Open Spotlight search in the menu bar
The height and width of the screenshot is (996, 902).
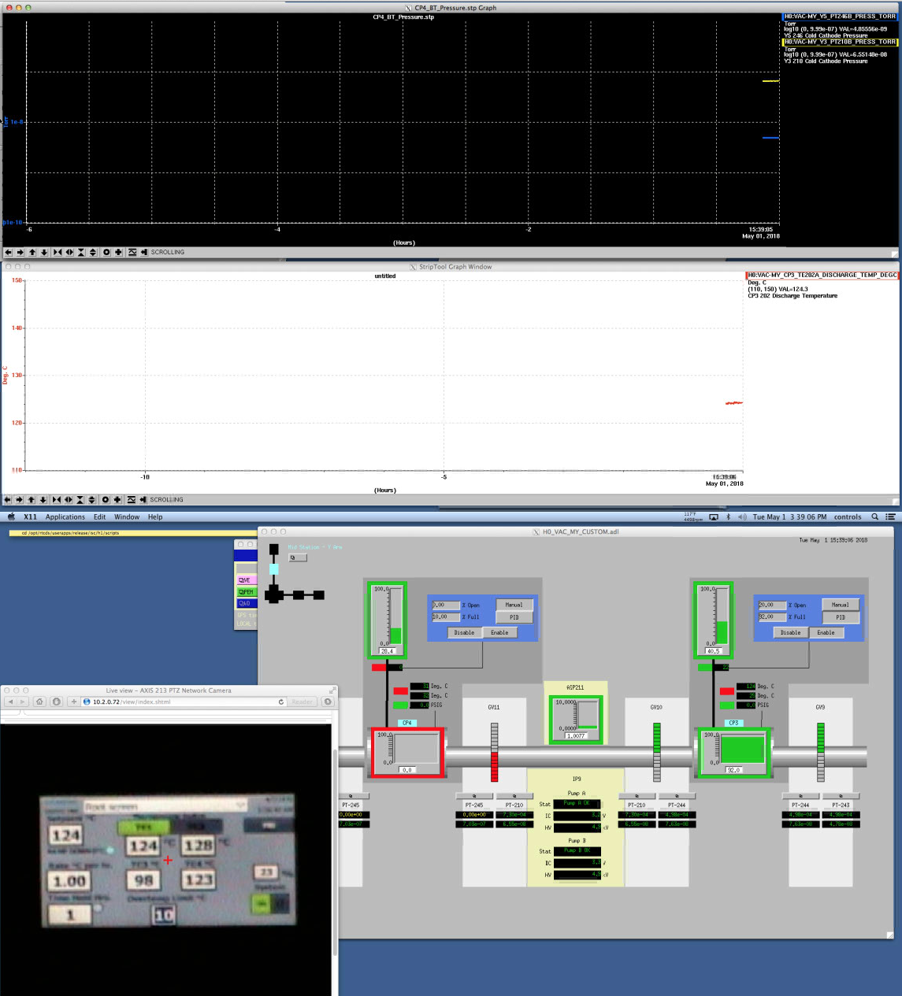pos(874,517)
